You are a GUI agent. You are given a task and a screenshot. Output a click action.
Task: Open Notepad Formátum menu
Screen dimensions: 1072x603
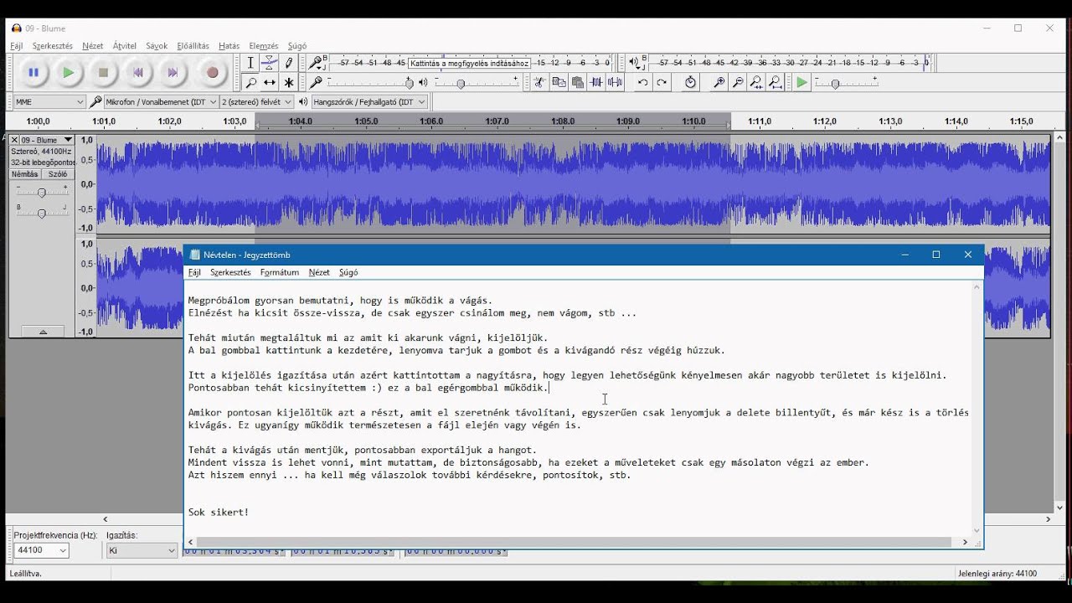(280, 272)
